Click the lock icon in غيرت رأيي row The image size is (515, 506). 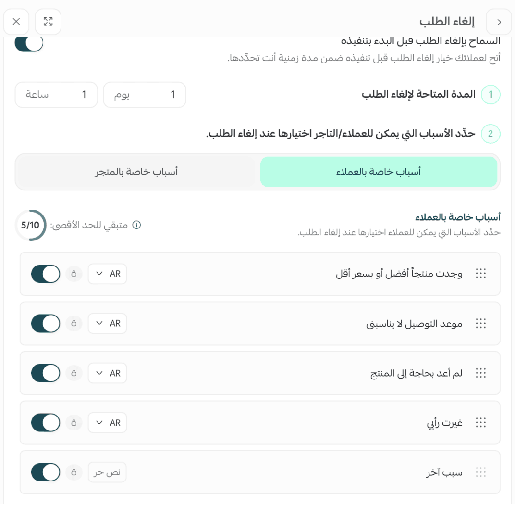click(74, 423)
